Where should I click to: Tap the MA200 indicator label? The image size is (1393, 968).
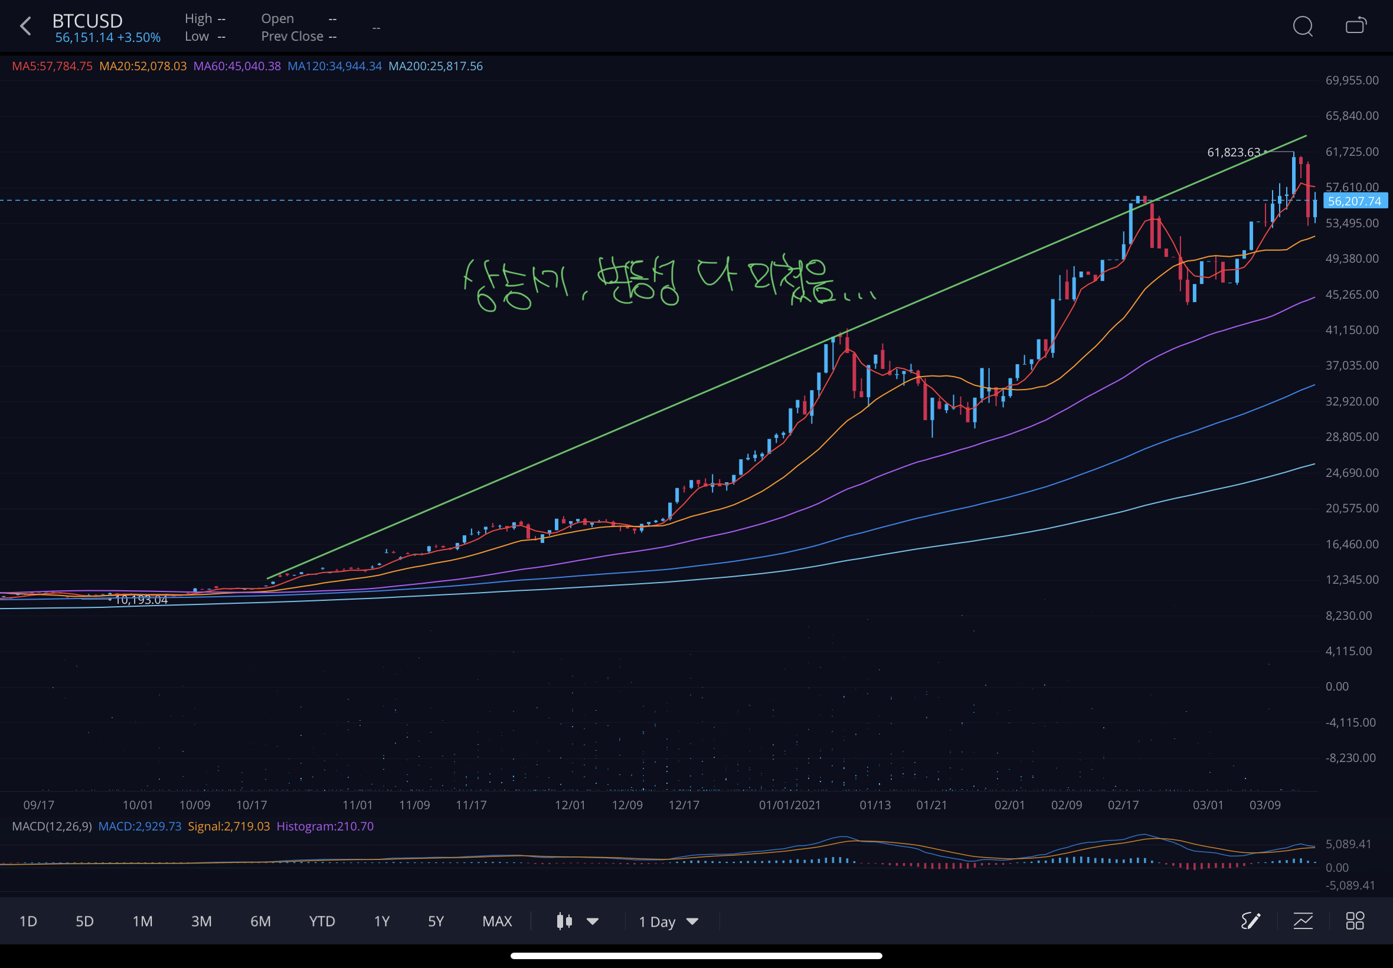pyautogui.click(x=436, y=66)
